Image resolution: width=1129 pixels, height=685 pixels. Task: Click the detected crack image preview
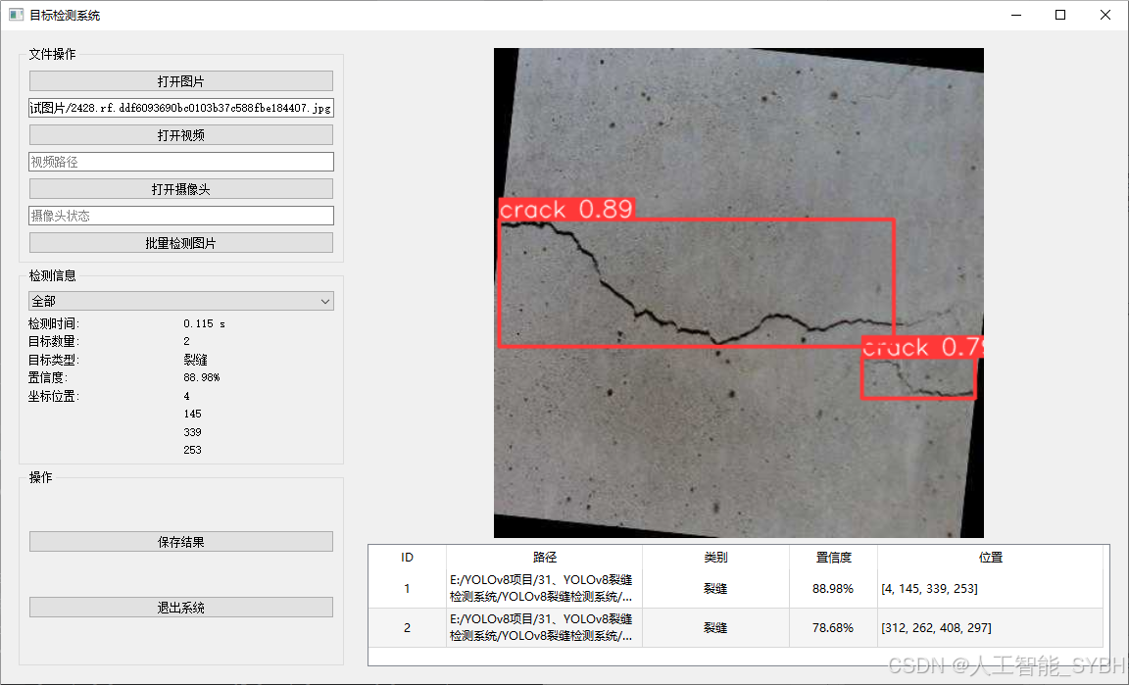pos(739,293)
